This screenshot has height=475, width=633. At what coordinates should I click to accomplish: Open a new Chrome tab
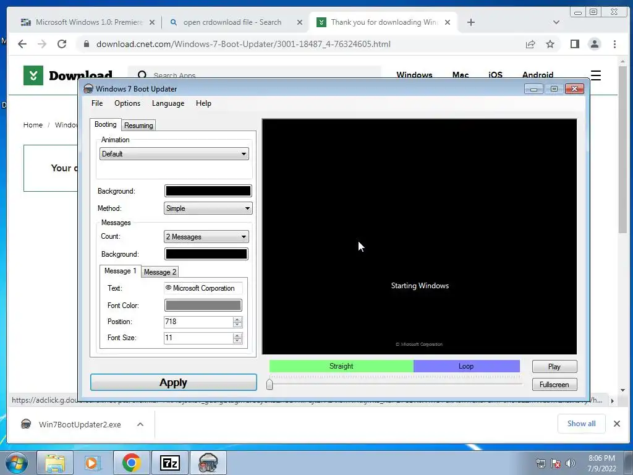[x=470, y=22]
